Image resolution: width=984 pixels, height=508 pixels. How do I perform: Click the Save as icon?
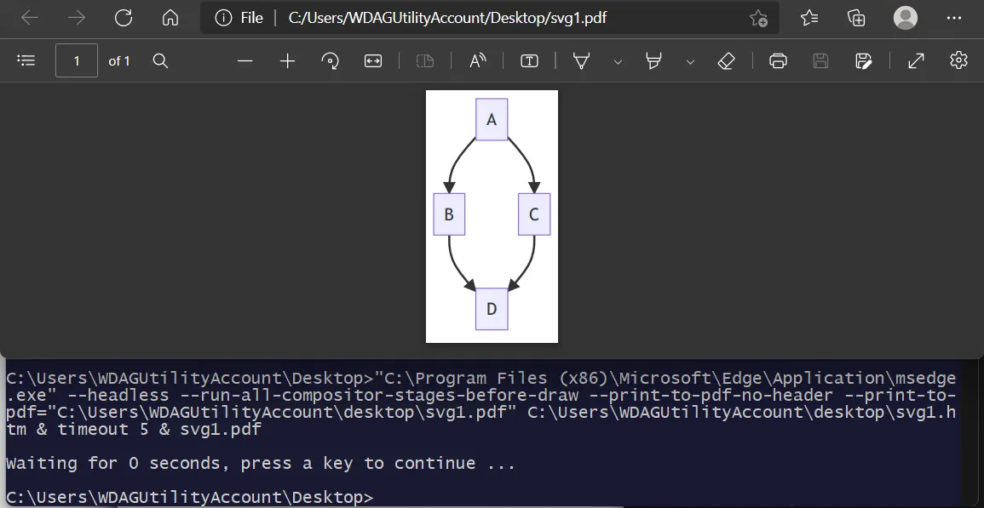click(864, 60)
